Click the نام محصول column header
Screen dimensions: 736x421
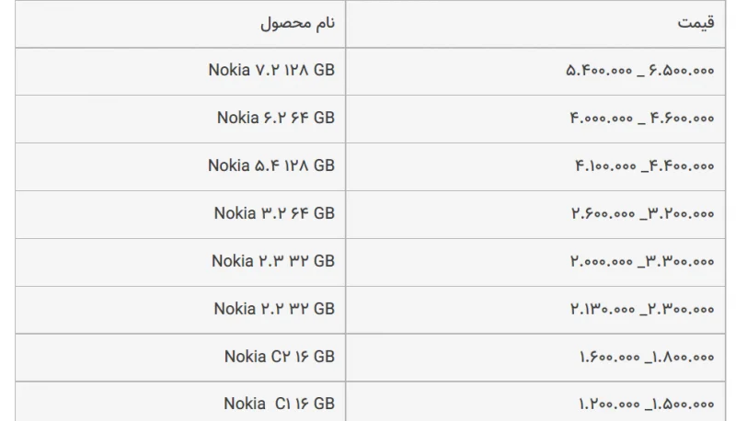click(180, 24)
